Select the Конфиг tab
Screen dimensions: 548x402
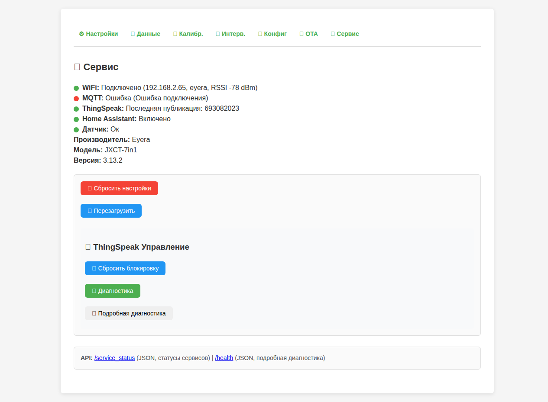pos(272,34)
